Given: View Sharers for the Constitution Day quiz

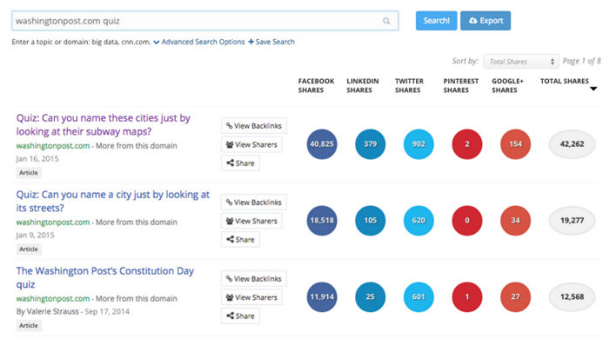Looking at the screenshot, I should tap(251, 297).
